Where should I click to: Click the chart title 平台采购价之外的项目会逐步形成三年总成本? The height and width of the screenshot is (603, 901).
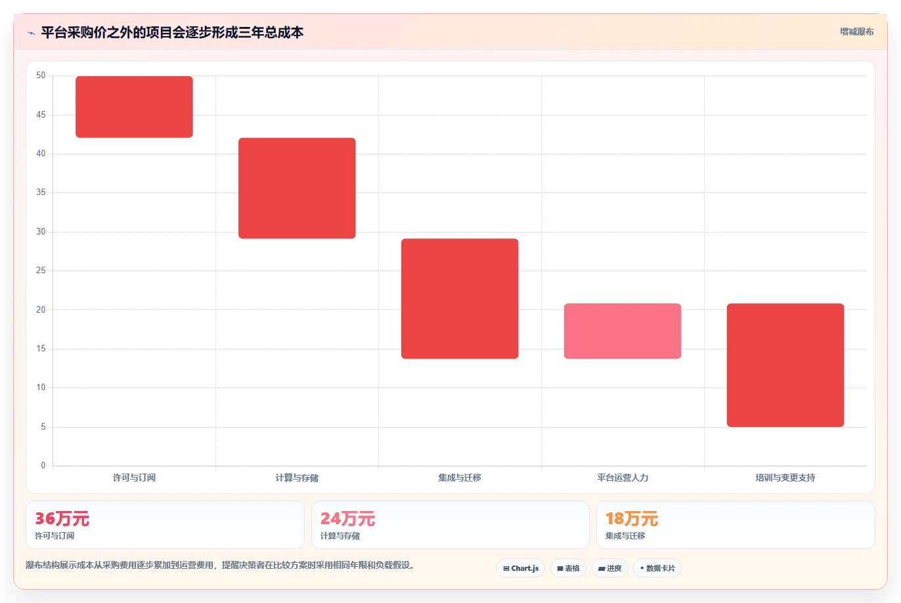tap(172, 32)
